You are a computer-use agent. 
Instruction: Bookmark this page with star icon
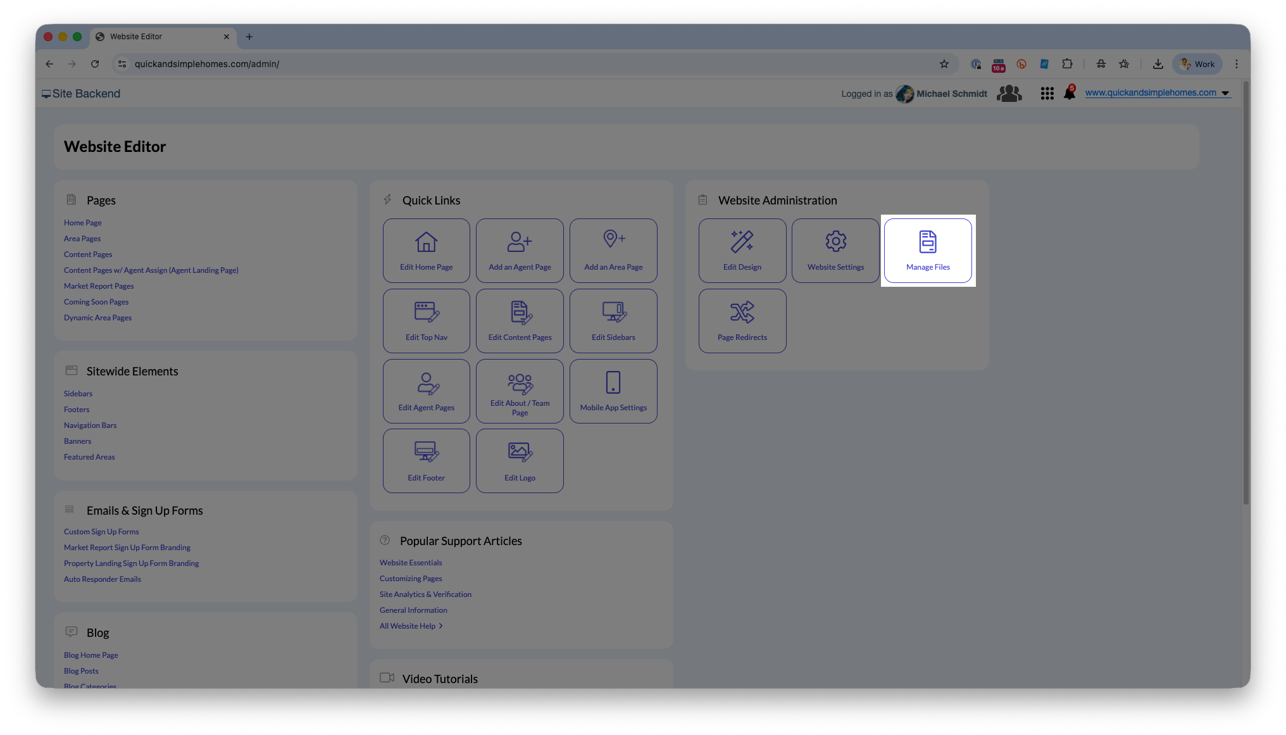[x=944, y=64]
